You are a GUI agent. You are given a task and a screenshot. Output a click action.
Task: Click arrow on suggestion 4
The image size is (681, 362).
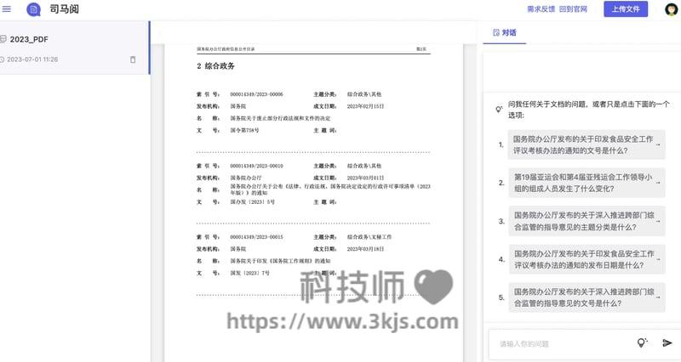point(658,259)
